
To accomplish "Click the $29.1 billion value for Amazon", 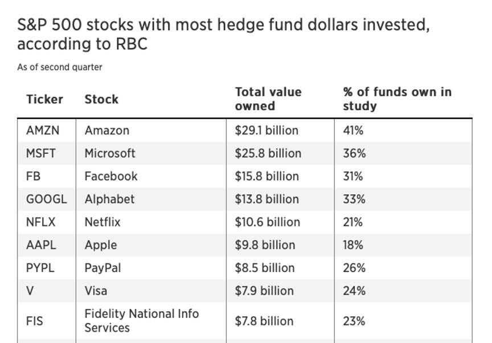I will coord(266,131).
